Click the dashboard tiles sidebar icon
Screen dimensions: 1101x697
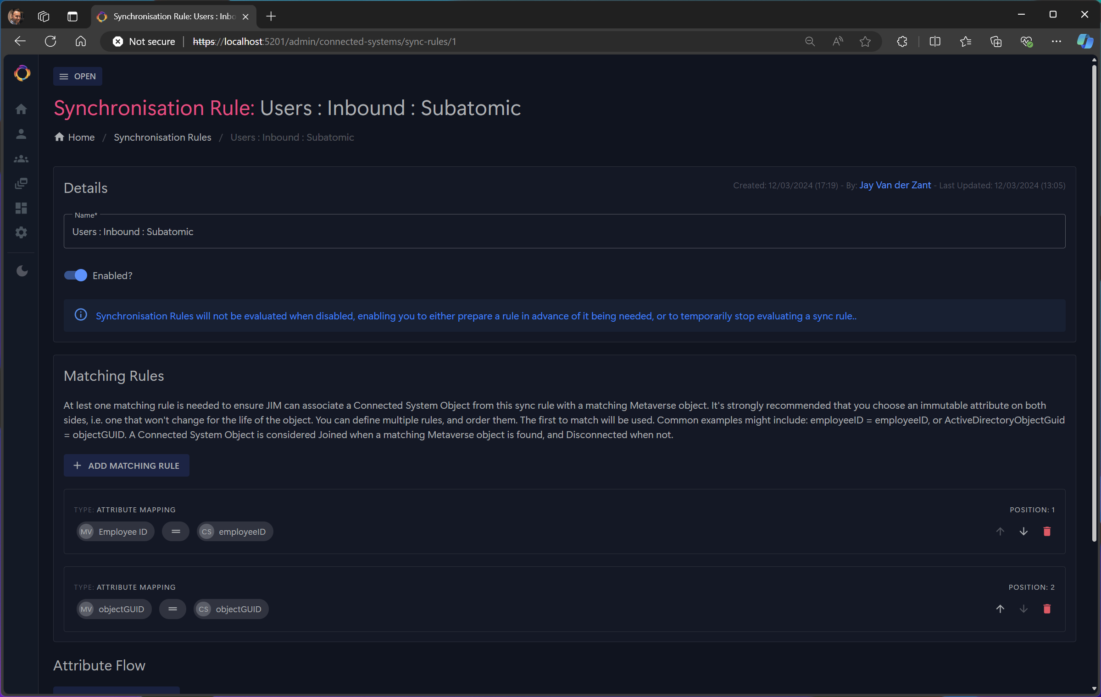tap(21, 208)
